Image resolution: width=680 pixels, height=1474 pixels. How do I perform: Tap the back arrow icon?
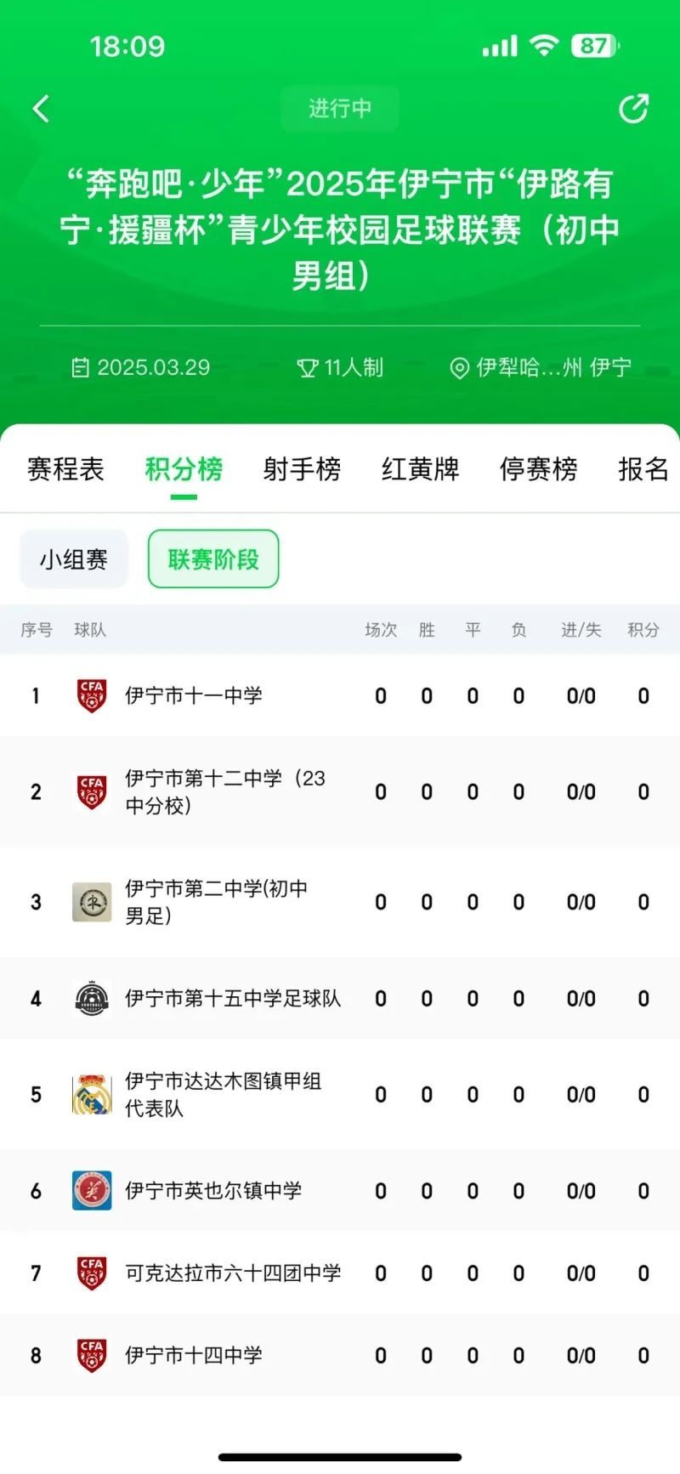(40, 109)
